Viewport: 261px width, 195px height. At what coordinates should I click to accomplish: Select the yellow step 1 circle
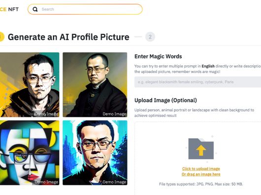[1, 37]
